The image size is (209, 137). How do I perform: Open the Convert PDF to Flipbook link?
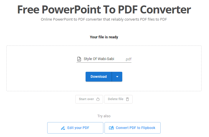click(x=135, y=128)
